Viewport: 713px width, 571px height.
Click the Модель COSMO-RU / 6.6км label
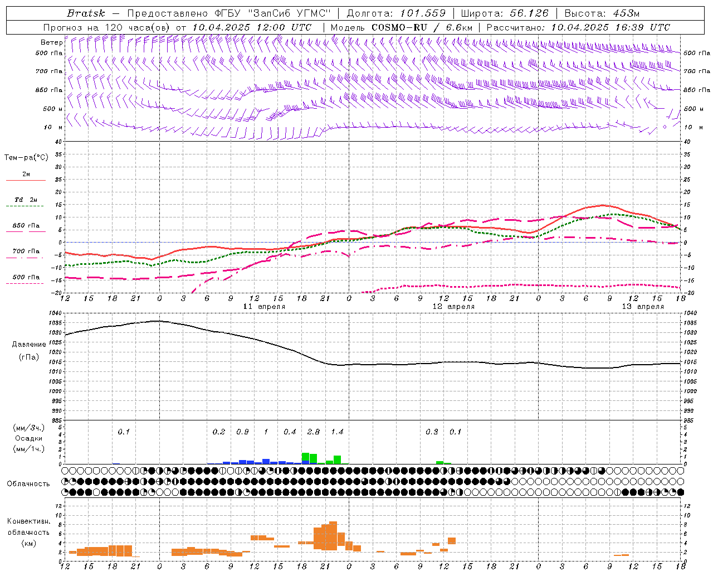click(401, 27)
